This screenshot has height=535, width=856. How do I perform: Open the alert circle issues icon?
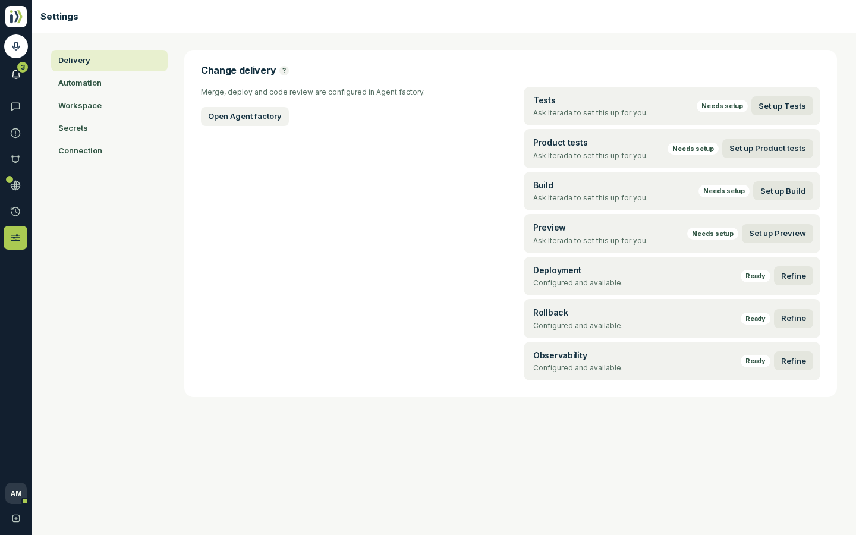click(x=15, y=133)
